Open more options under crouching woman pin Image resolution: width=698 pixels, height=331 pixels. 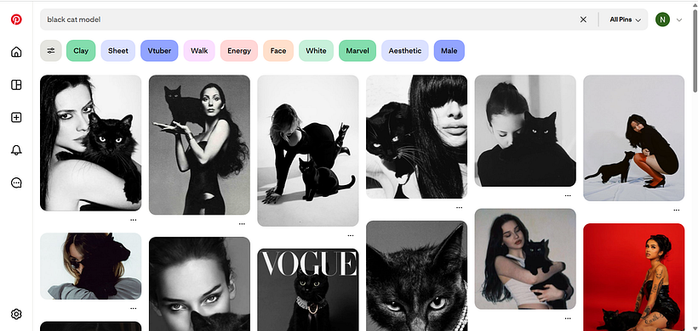677,210
